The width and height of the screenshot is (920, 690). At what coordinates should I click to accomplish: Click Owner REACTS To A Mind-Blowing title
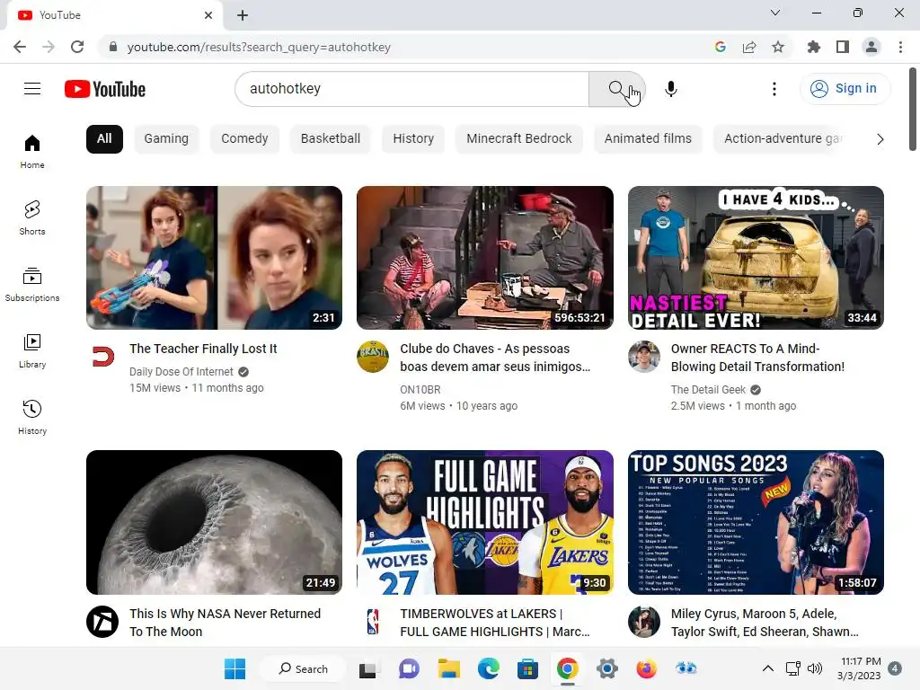pyautogui.click(x=757, y=358)
